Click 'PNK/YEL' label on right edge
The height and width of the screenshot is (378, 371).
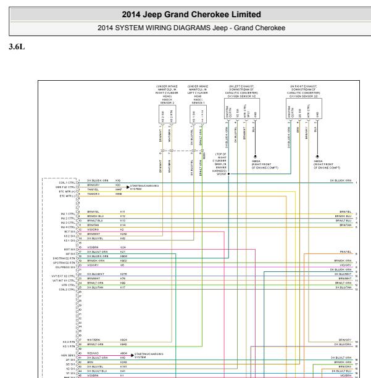tap(346, 252)
